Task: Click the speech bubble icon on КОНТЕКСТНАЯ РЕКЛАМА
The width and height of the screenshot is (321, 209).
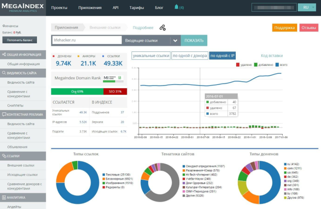Action: (4, 114)
